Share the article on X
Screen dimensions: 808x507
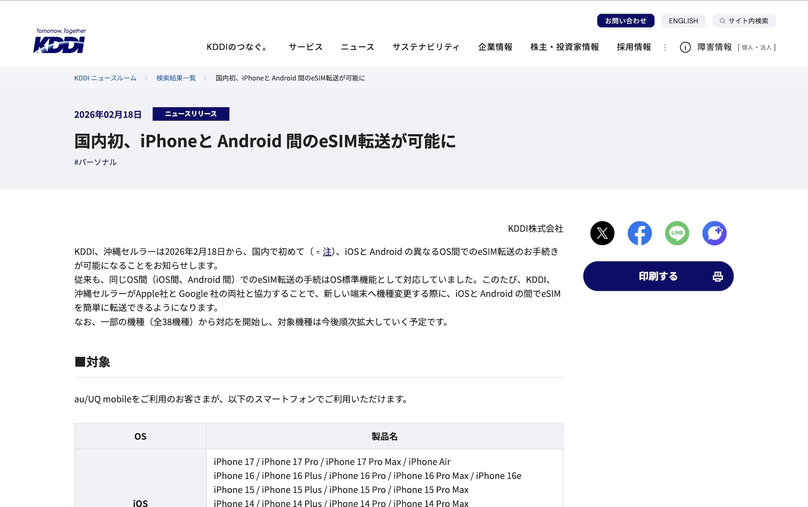pos(602,233)
